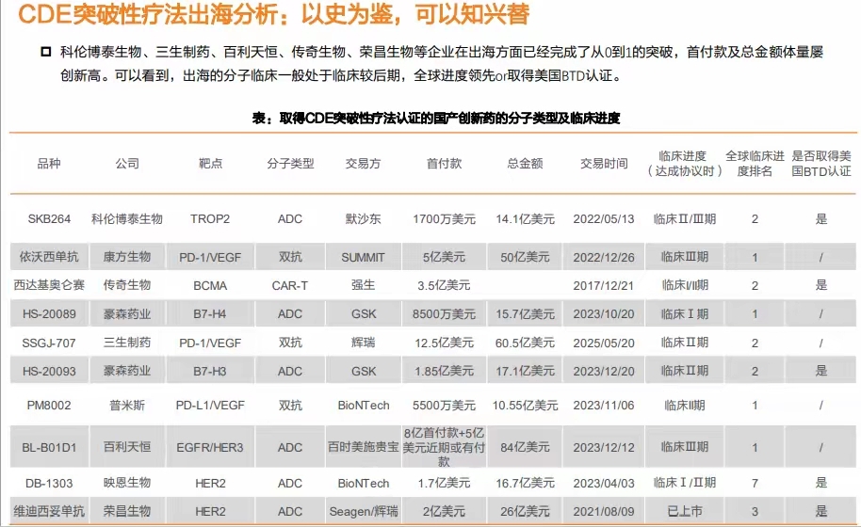Click the column header '是否取得美国BTD认证'
Viewport: 861px width, 527px height.
[x=820, y=164]
